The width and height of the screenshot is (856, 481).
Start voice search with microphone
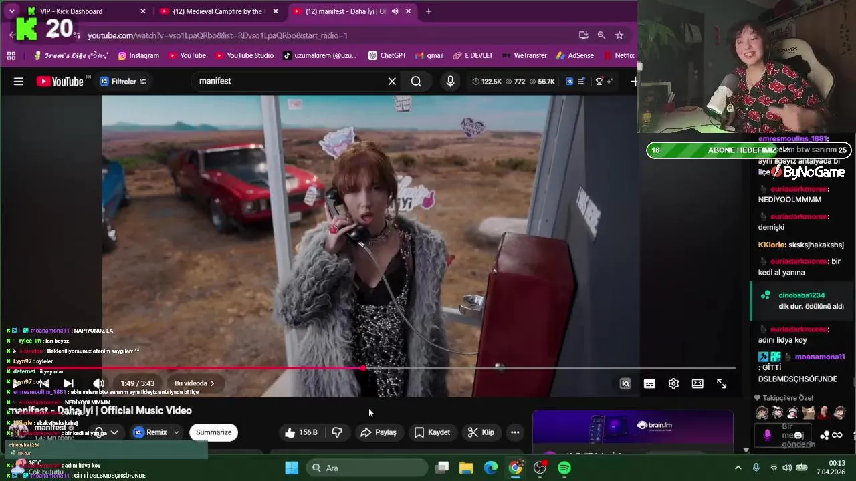pyautogui.click(x=450, y=82)
